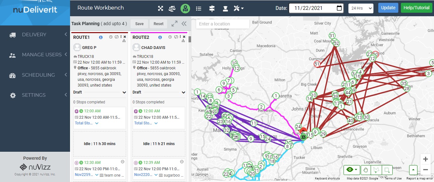Image resolution: width=434 pixels, height=182 pixels.
Task: Zoom in on the map
Action: click(425, 159)
